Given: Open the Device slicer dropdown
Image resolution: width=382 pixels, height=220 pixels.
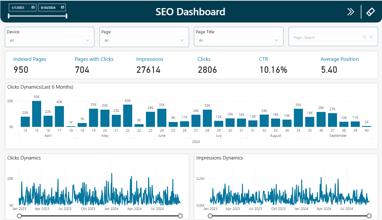Looking at the screenshot, I should pyautogui.click(x=87, y=40).
